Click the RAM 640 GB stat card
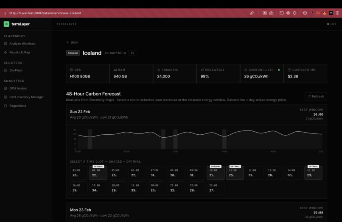This screenshot has height=222, width=342. tap(131, 74)
